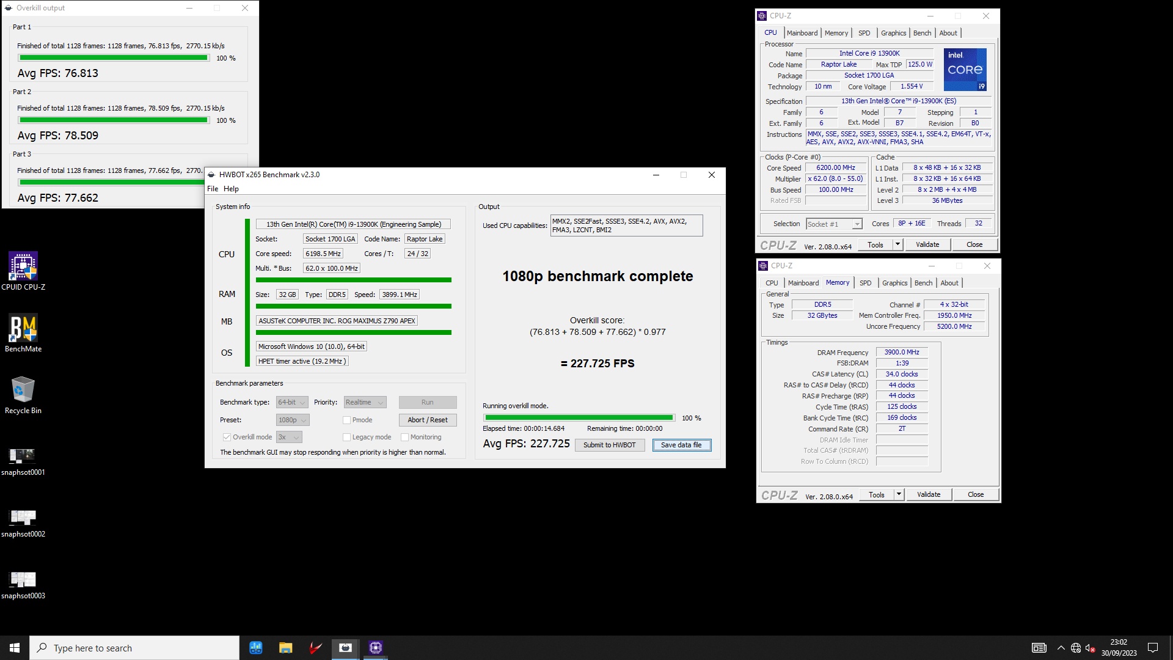Switch to CPU-Z taskbar app

point(375,648)
